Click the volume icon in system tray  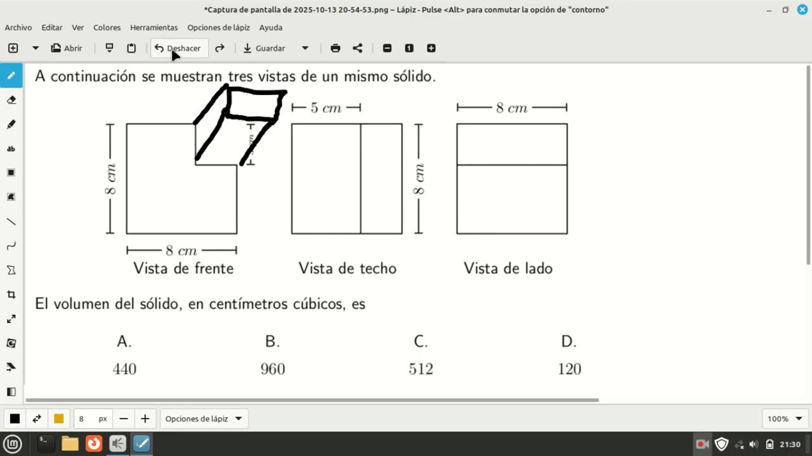point(754,444)
